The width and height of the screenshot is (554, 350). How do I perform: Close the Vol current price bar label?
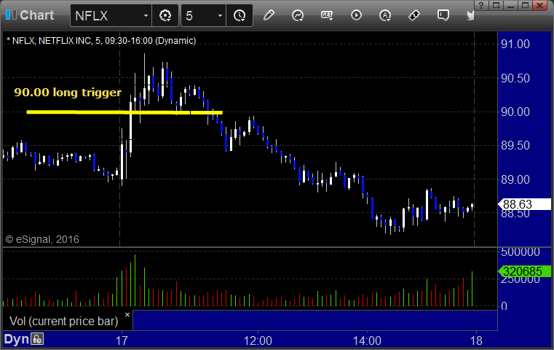[x=127, y=314]
